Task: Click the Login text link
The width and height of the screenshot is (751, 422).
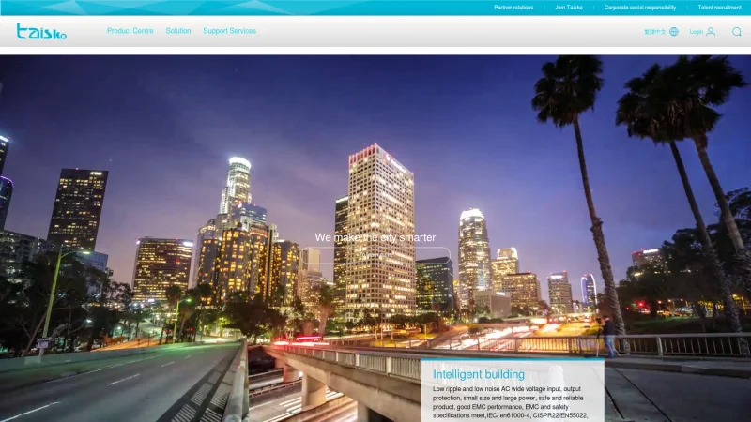Action: click(696, 32)
